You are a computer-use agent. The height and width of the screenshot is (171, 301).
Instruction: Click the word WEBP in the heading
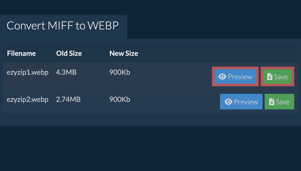[103, 26]
